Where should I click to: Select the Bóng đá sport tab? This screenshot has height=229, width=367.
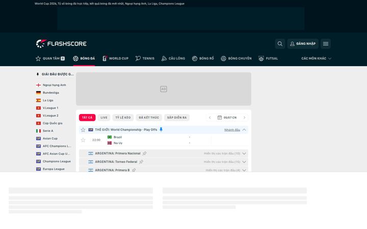(84, 59)
